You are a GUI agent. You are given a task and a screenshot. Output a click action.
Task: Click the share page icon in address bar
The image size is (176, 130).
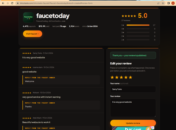coord(158,3)
